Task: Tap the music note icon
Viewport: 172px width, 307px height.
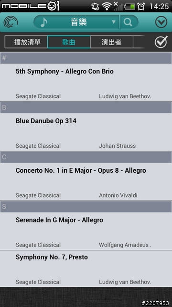Action: pyautogui.click(x=43, y=23)
